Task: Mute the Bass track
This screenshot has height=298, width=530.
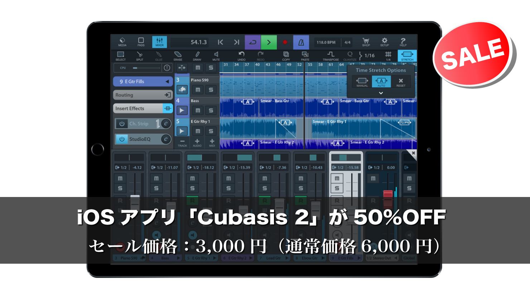Action: pyautogui.click(x=198, y=110)
